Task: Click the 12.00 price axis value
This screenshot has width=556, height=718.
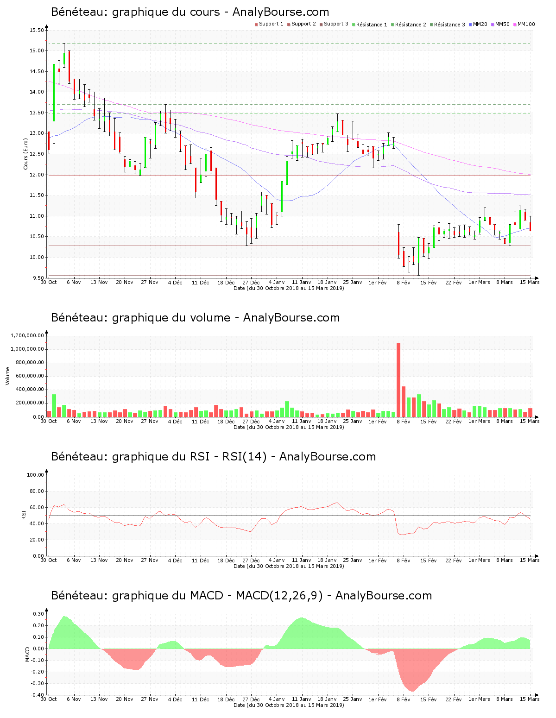Action: pos(37,175)
